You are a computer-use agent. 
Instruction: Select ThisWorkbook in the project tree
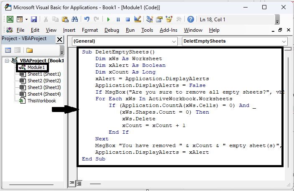pyautogui.click(x=42, y=101)
